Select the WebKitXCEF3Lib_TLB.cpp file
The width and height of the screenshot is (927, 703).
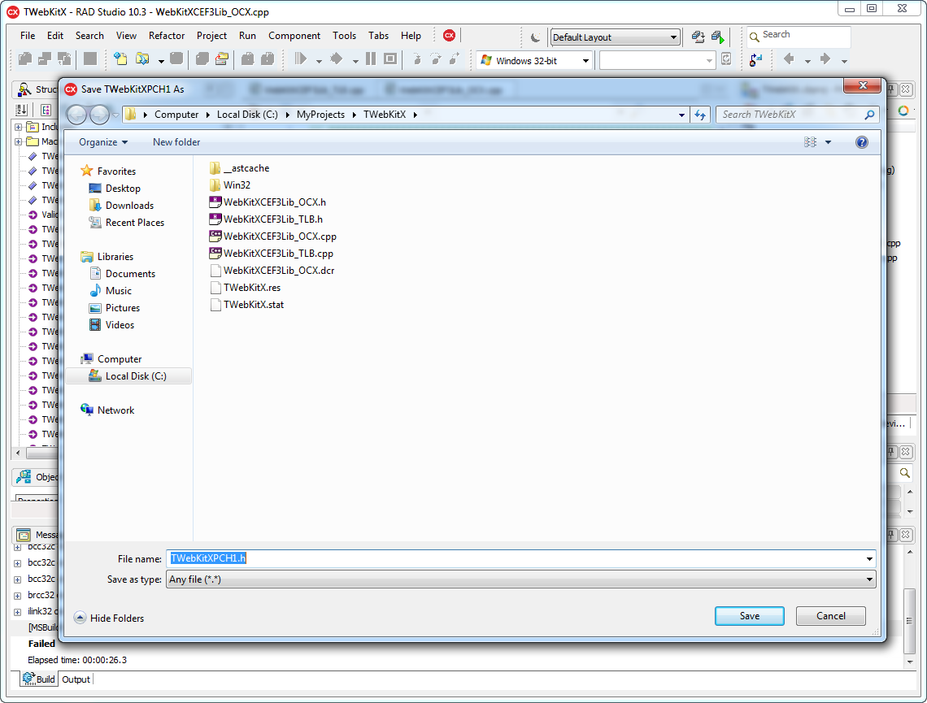click(272, 254)
